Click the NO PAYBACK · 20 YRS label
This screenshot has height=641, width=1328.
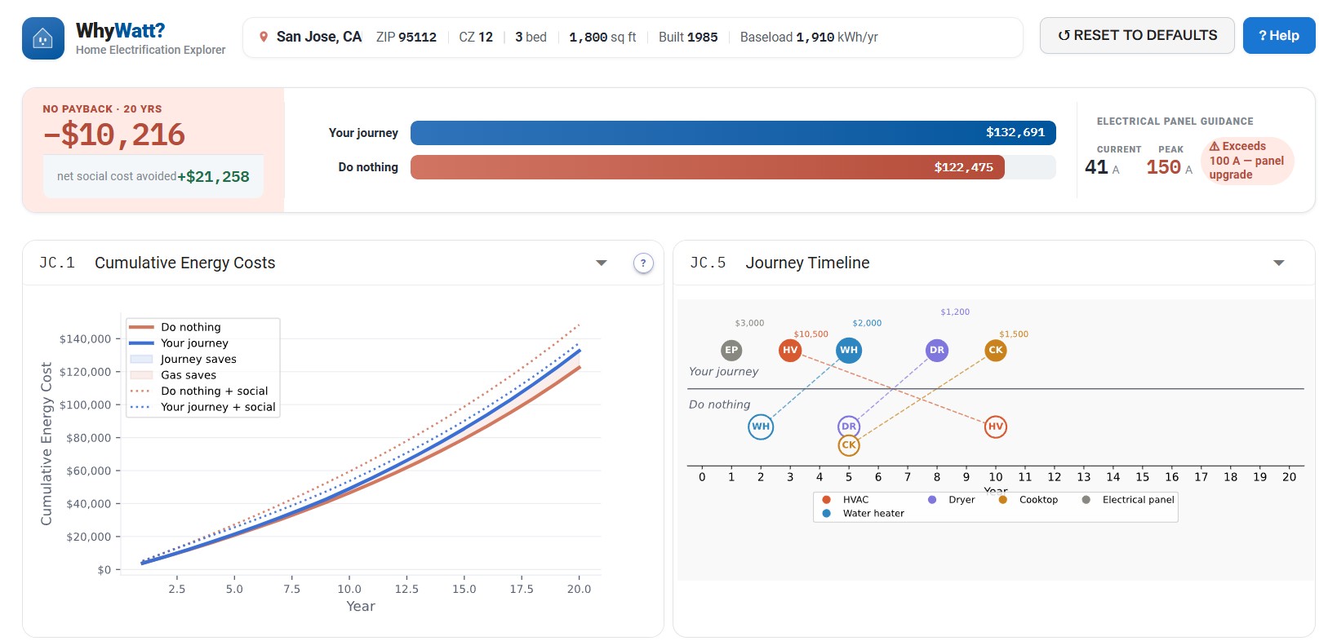tap(102, 109)
